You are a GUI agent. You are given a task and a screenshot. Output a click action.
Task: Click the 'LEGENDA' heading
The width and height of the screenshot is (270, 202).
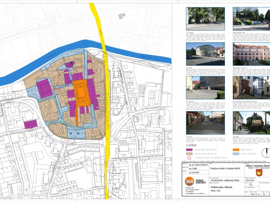point(191,145)
